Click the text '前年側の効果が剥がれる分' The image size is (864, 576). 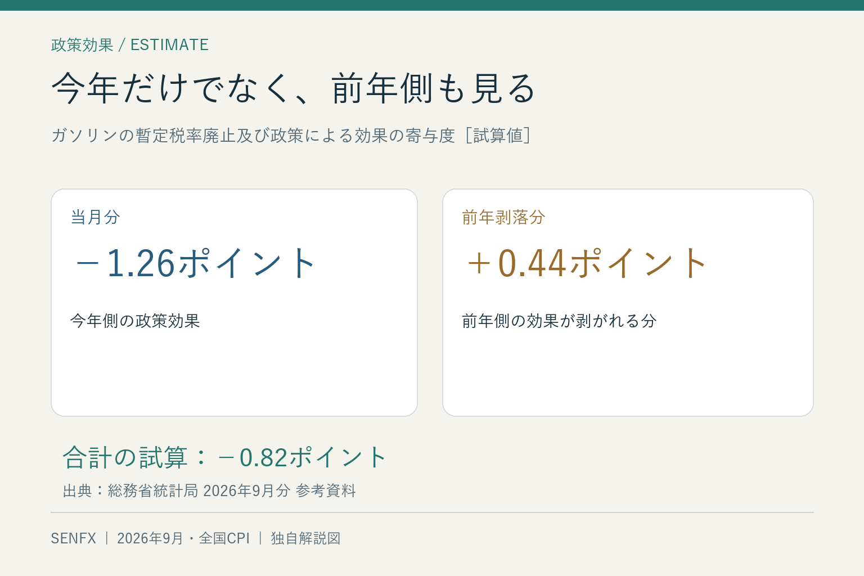click(x=559, y=321)
